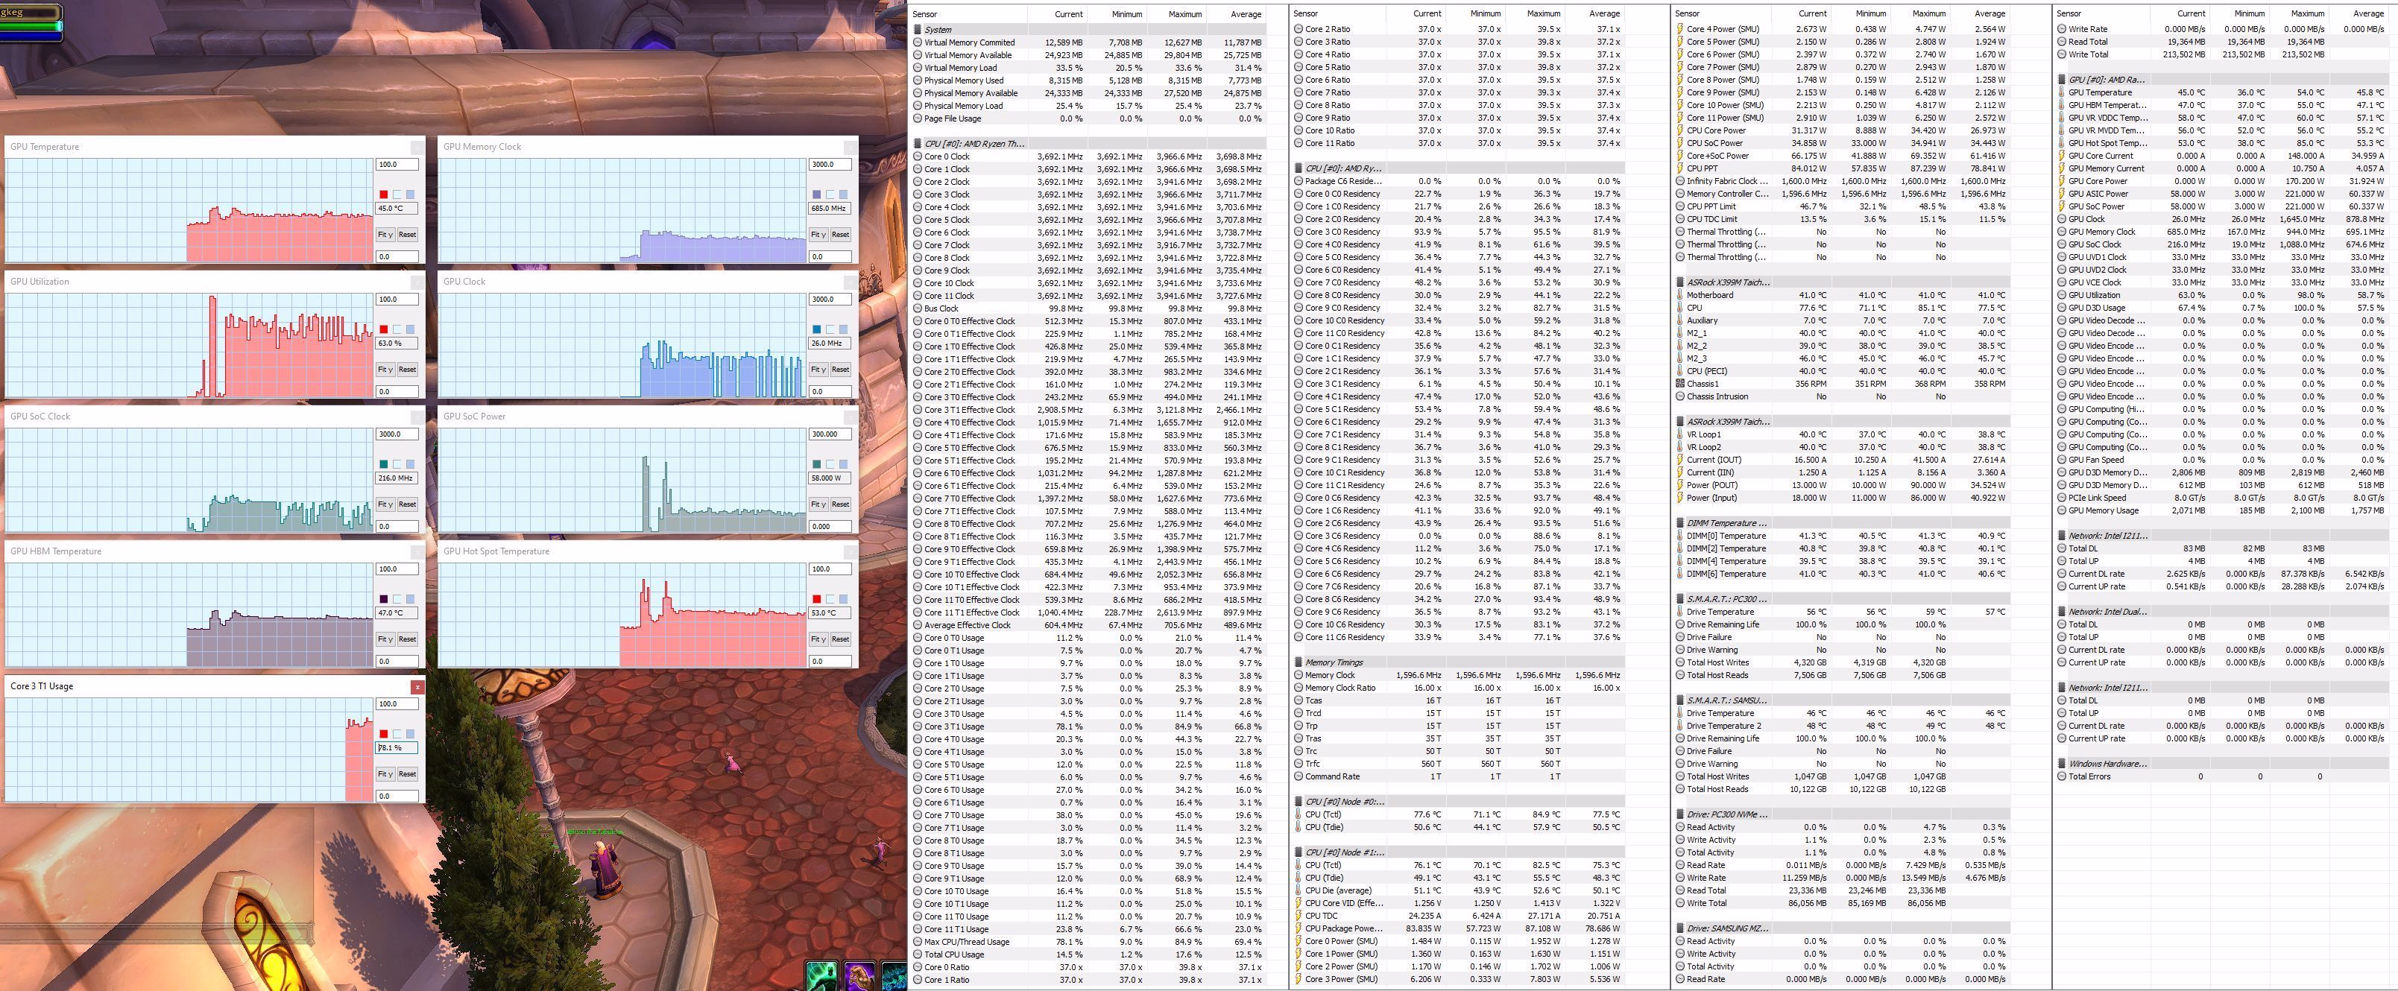Screen dimensions: 2398x991
Task: Click the green spell ability icon in game
Action: [x=821, y=976]
